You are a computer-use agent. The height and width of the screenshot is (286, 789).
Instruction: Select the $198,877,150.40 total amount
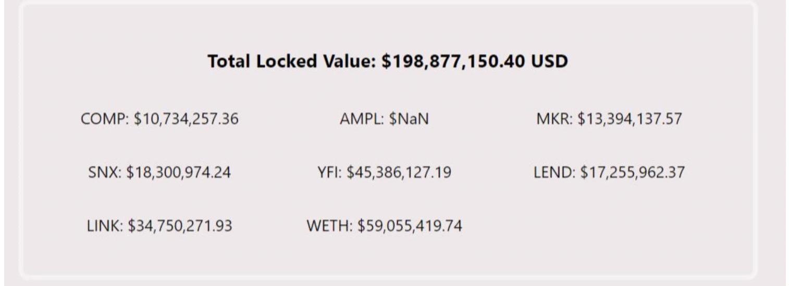click(454, 62)
